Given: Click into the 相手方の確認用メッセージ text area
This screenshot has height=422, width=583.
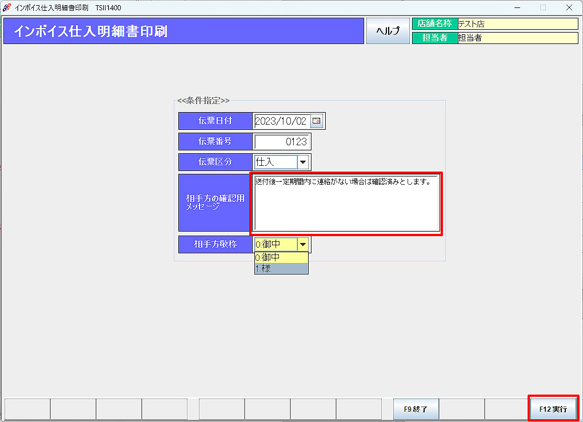Looking at the screenshot, I should pos(346,203).
